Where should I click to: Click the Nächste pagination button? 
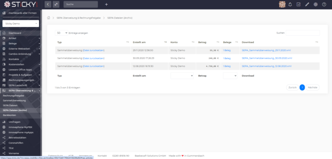tap(313, 87)
